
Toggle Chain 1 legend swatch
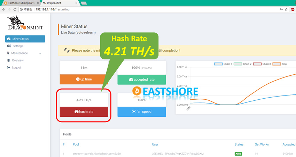tap(218, 64)
